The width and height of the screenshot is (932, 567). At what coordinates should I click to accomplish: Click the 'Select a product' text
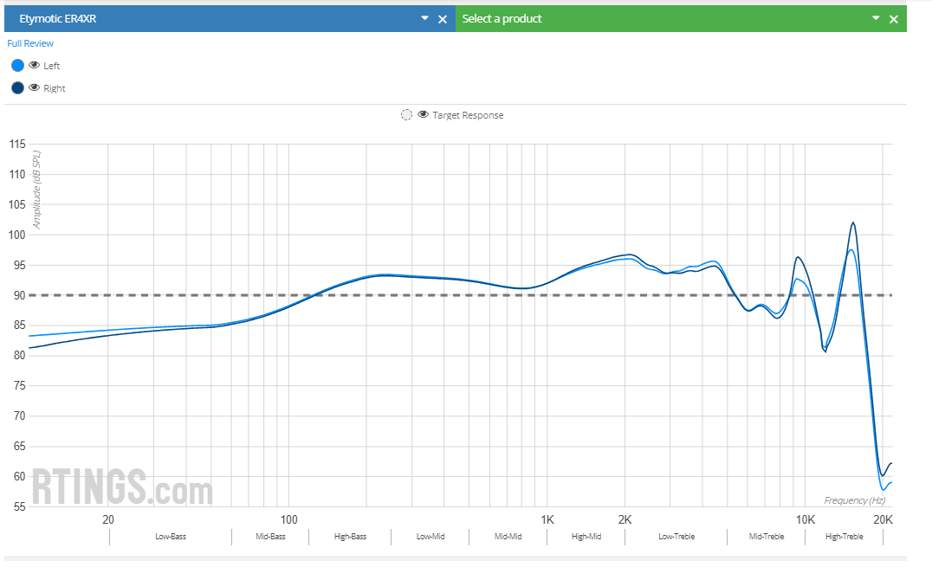[x=502, y=18]
